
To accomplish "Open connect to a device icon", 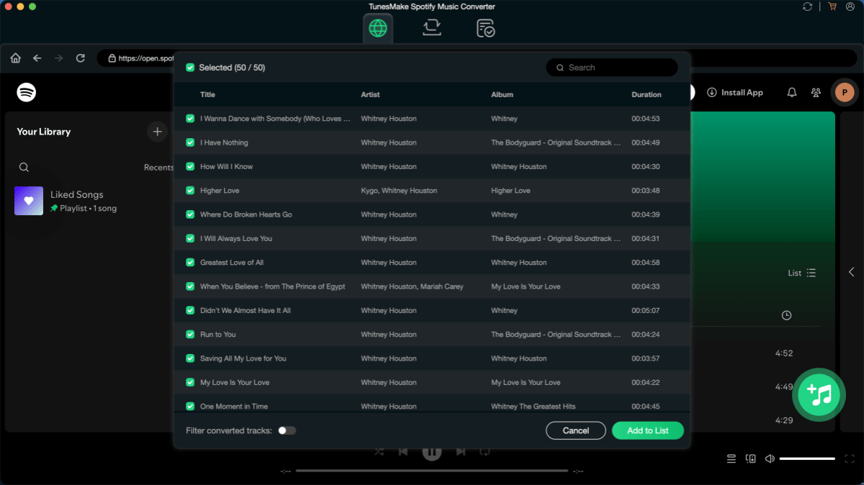I will pyautogui.click(x=751, y=458).
